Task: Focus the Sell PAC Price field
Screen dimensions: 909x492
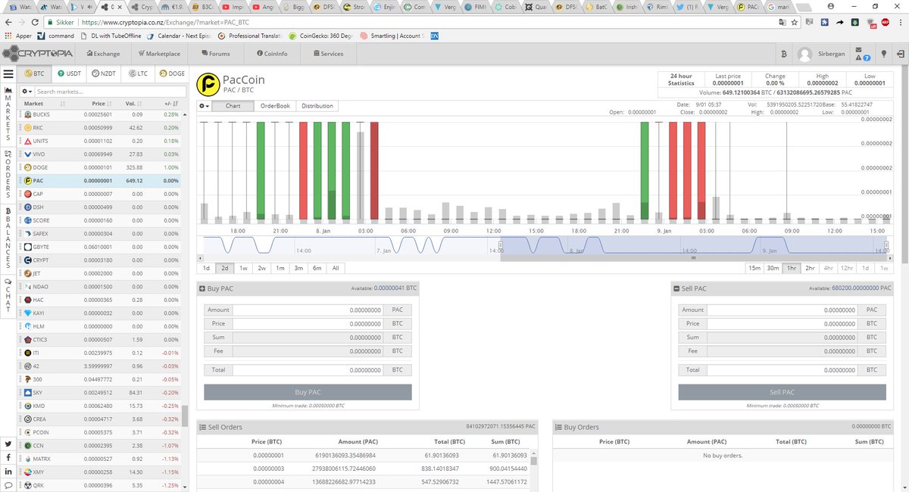Action: pos(782,323)
